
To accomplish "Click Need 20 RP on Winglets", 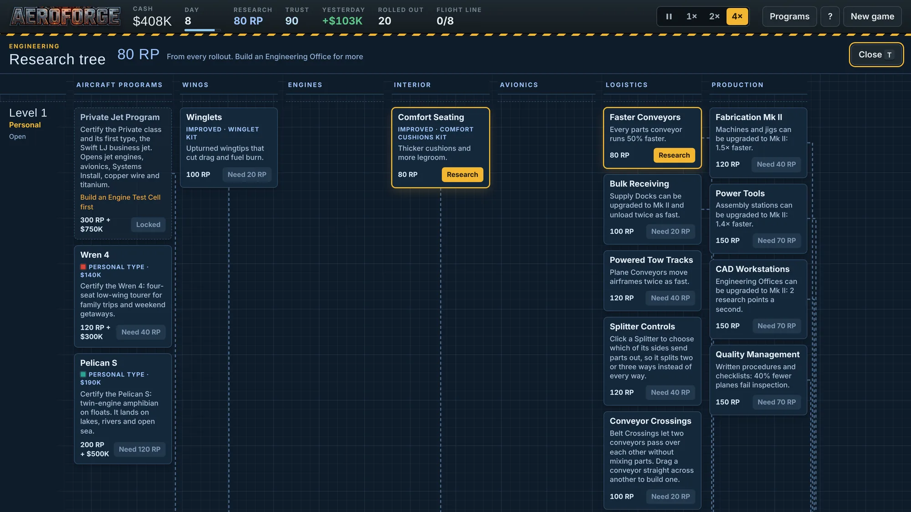I will click(247, 175).
